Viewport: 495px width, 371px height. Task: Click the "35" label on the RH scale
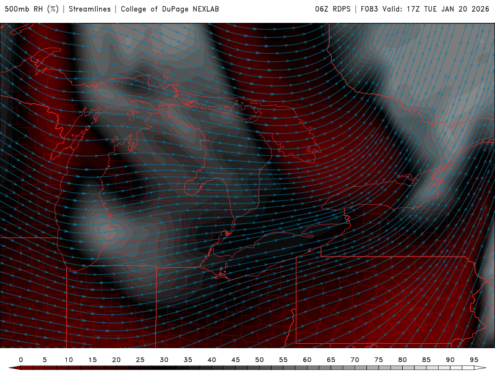(x=188, y=360)
